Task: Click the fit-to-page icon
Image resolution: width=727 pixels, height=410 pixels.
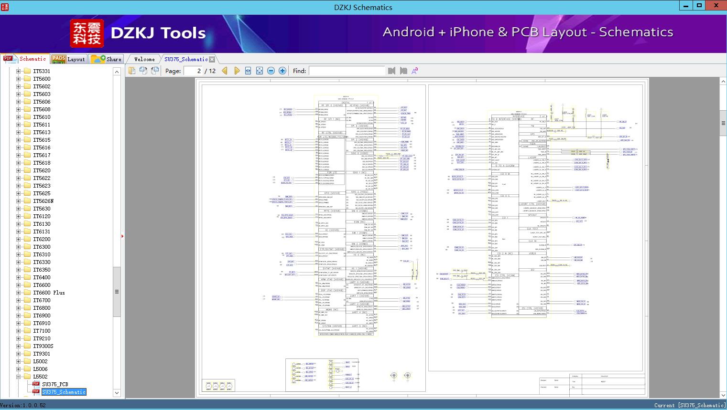Action: click(x=260, y=71)
